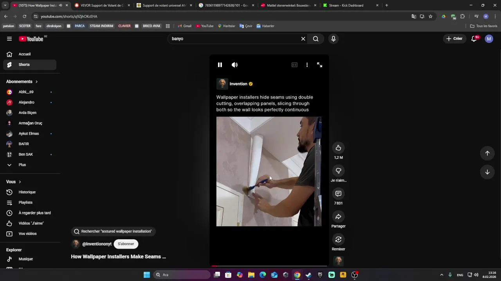Open the Ben SAK subscription
Viewport: 501px width, 281px height.
coord(30,155)
